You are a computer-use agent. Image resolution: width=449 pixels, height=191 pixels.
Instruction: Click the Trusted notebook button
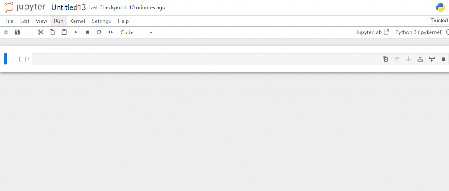click(x=439, y=21)
